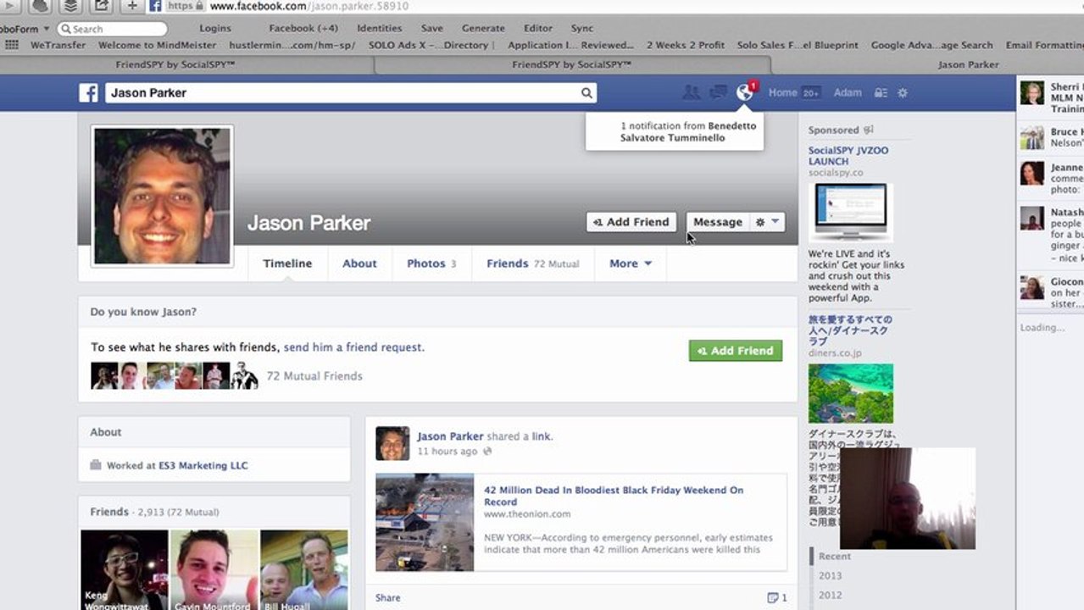Click Natasha's avatar in ticker sidebar
The image size is (1084, 610).
point(1032,219)
